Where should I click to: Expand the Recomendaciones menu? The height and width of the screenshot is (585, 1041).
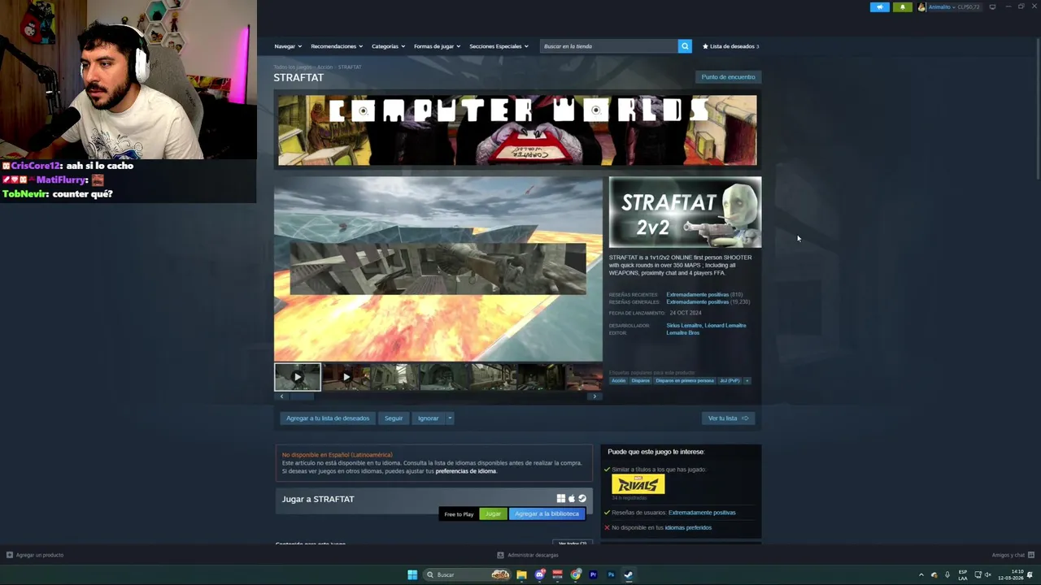click(x=337, y=46)
